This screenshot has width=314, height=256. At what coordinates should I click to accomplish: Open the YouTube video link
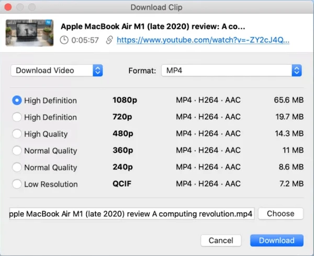click(203, 40)
